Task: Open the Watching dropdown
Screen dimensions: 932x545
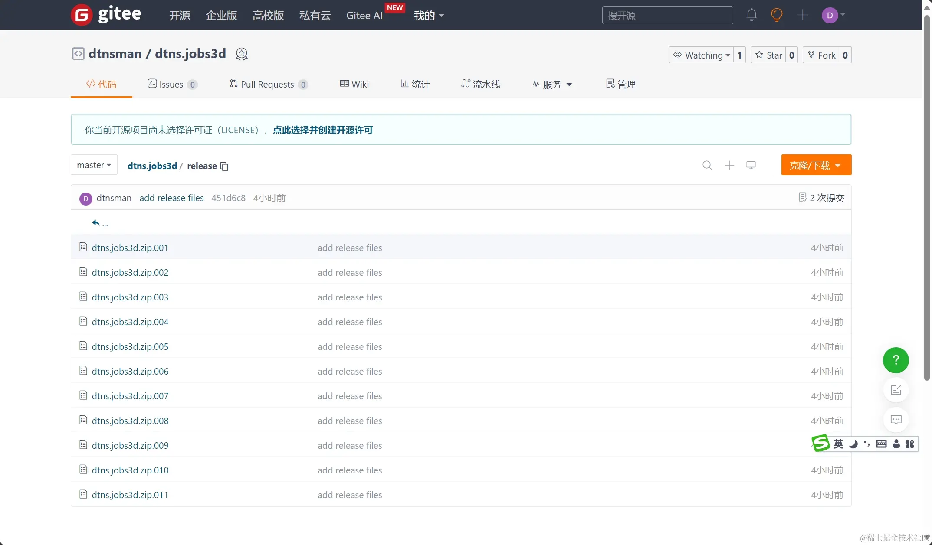Action: 702,55
